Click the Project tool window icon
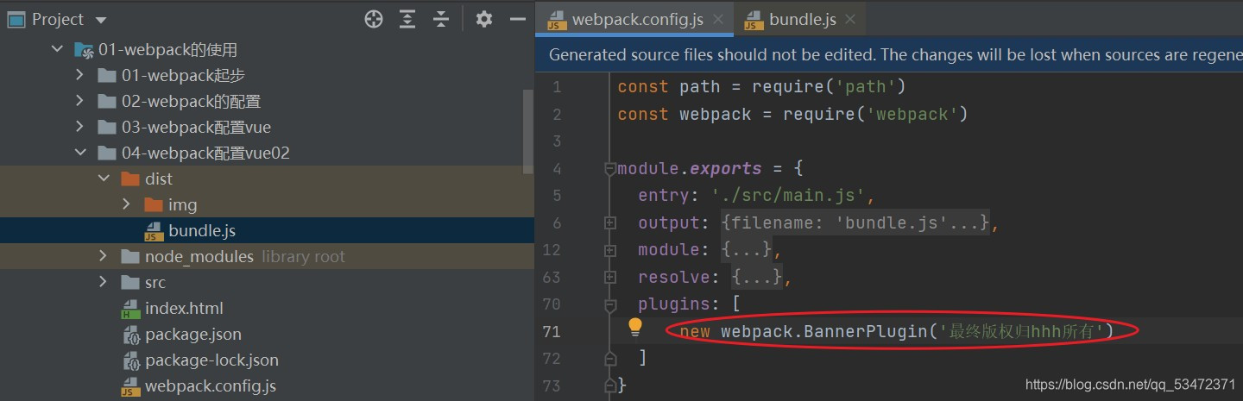The height and width of the screenshot is (401, 1243). point(16,19)
